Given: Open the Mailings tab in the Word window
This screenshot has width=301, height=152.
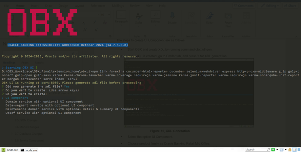Looking at the screenshot, I should click(118, 6).
